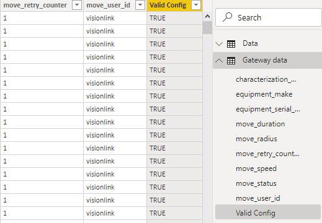This screenshot has width=322, height=223.
Task: Select the Valid Config field in list
Action: [268, 212]
